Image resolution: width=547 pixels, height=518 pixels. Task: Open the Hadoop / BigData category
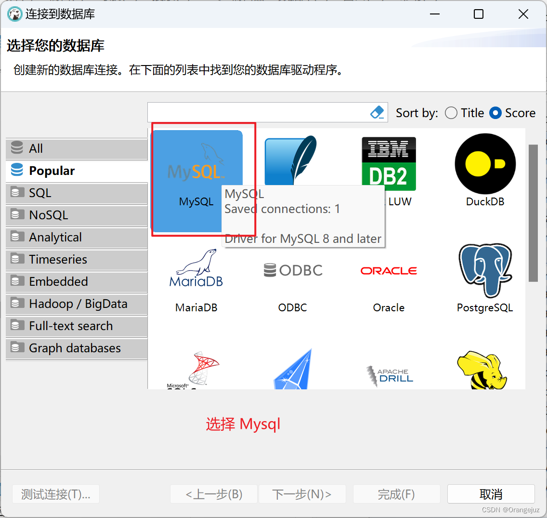tap(77, 304)
